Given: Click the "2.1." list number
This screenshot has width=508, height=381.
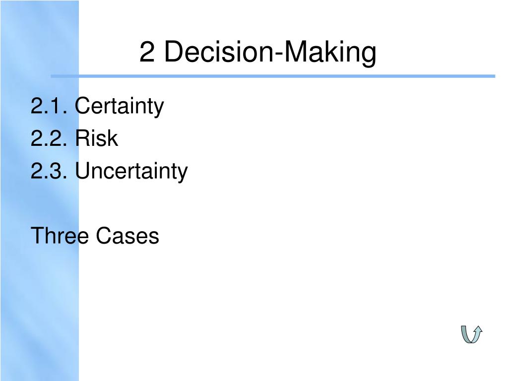Looking at the screenshot, I should (50, 106).
